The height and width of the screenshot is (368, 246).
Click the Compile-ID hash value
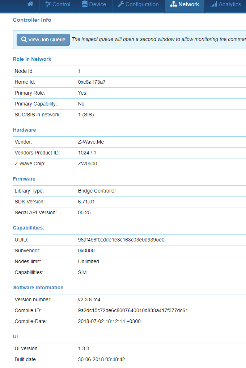tap(133, 310)
